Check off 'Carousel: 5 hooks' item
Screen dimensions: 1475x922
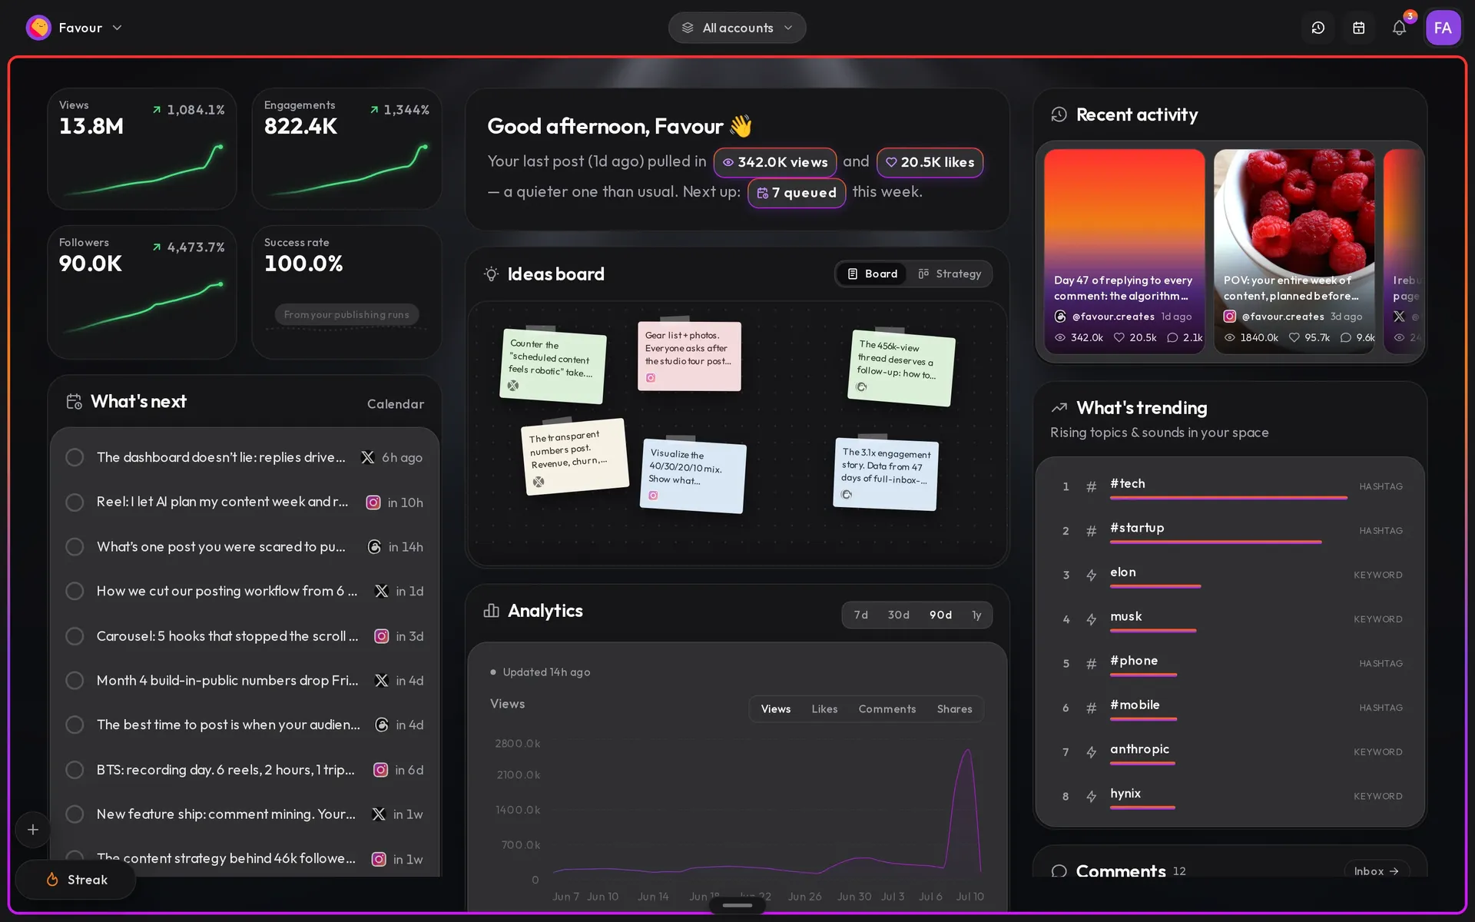pyautogui.click(x=75, y=636)
